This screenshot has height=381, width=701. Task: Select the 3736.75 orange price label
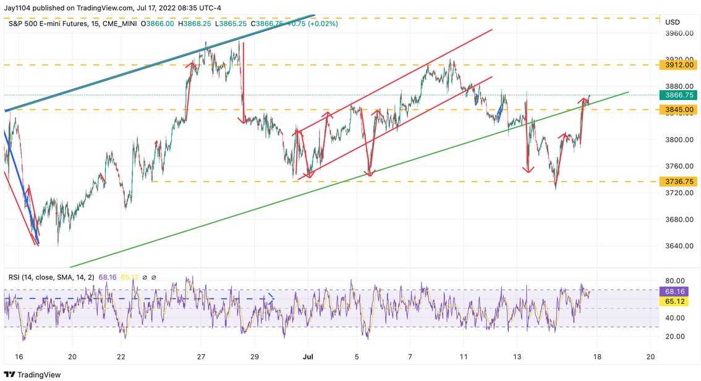679,182
